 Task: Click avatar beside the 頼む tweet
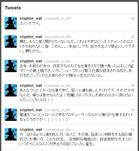tap(11, 41)
